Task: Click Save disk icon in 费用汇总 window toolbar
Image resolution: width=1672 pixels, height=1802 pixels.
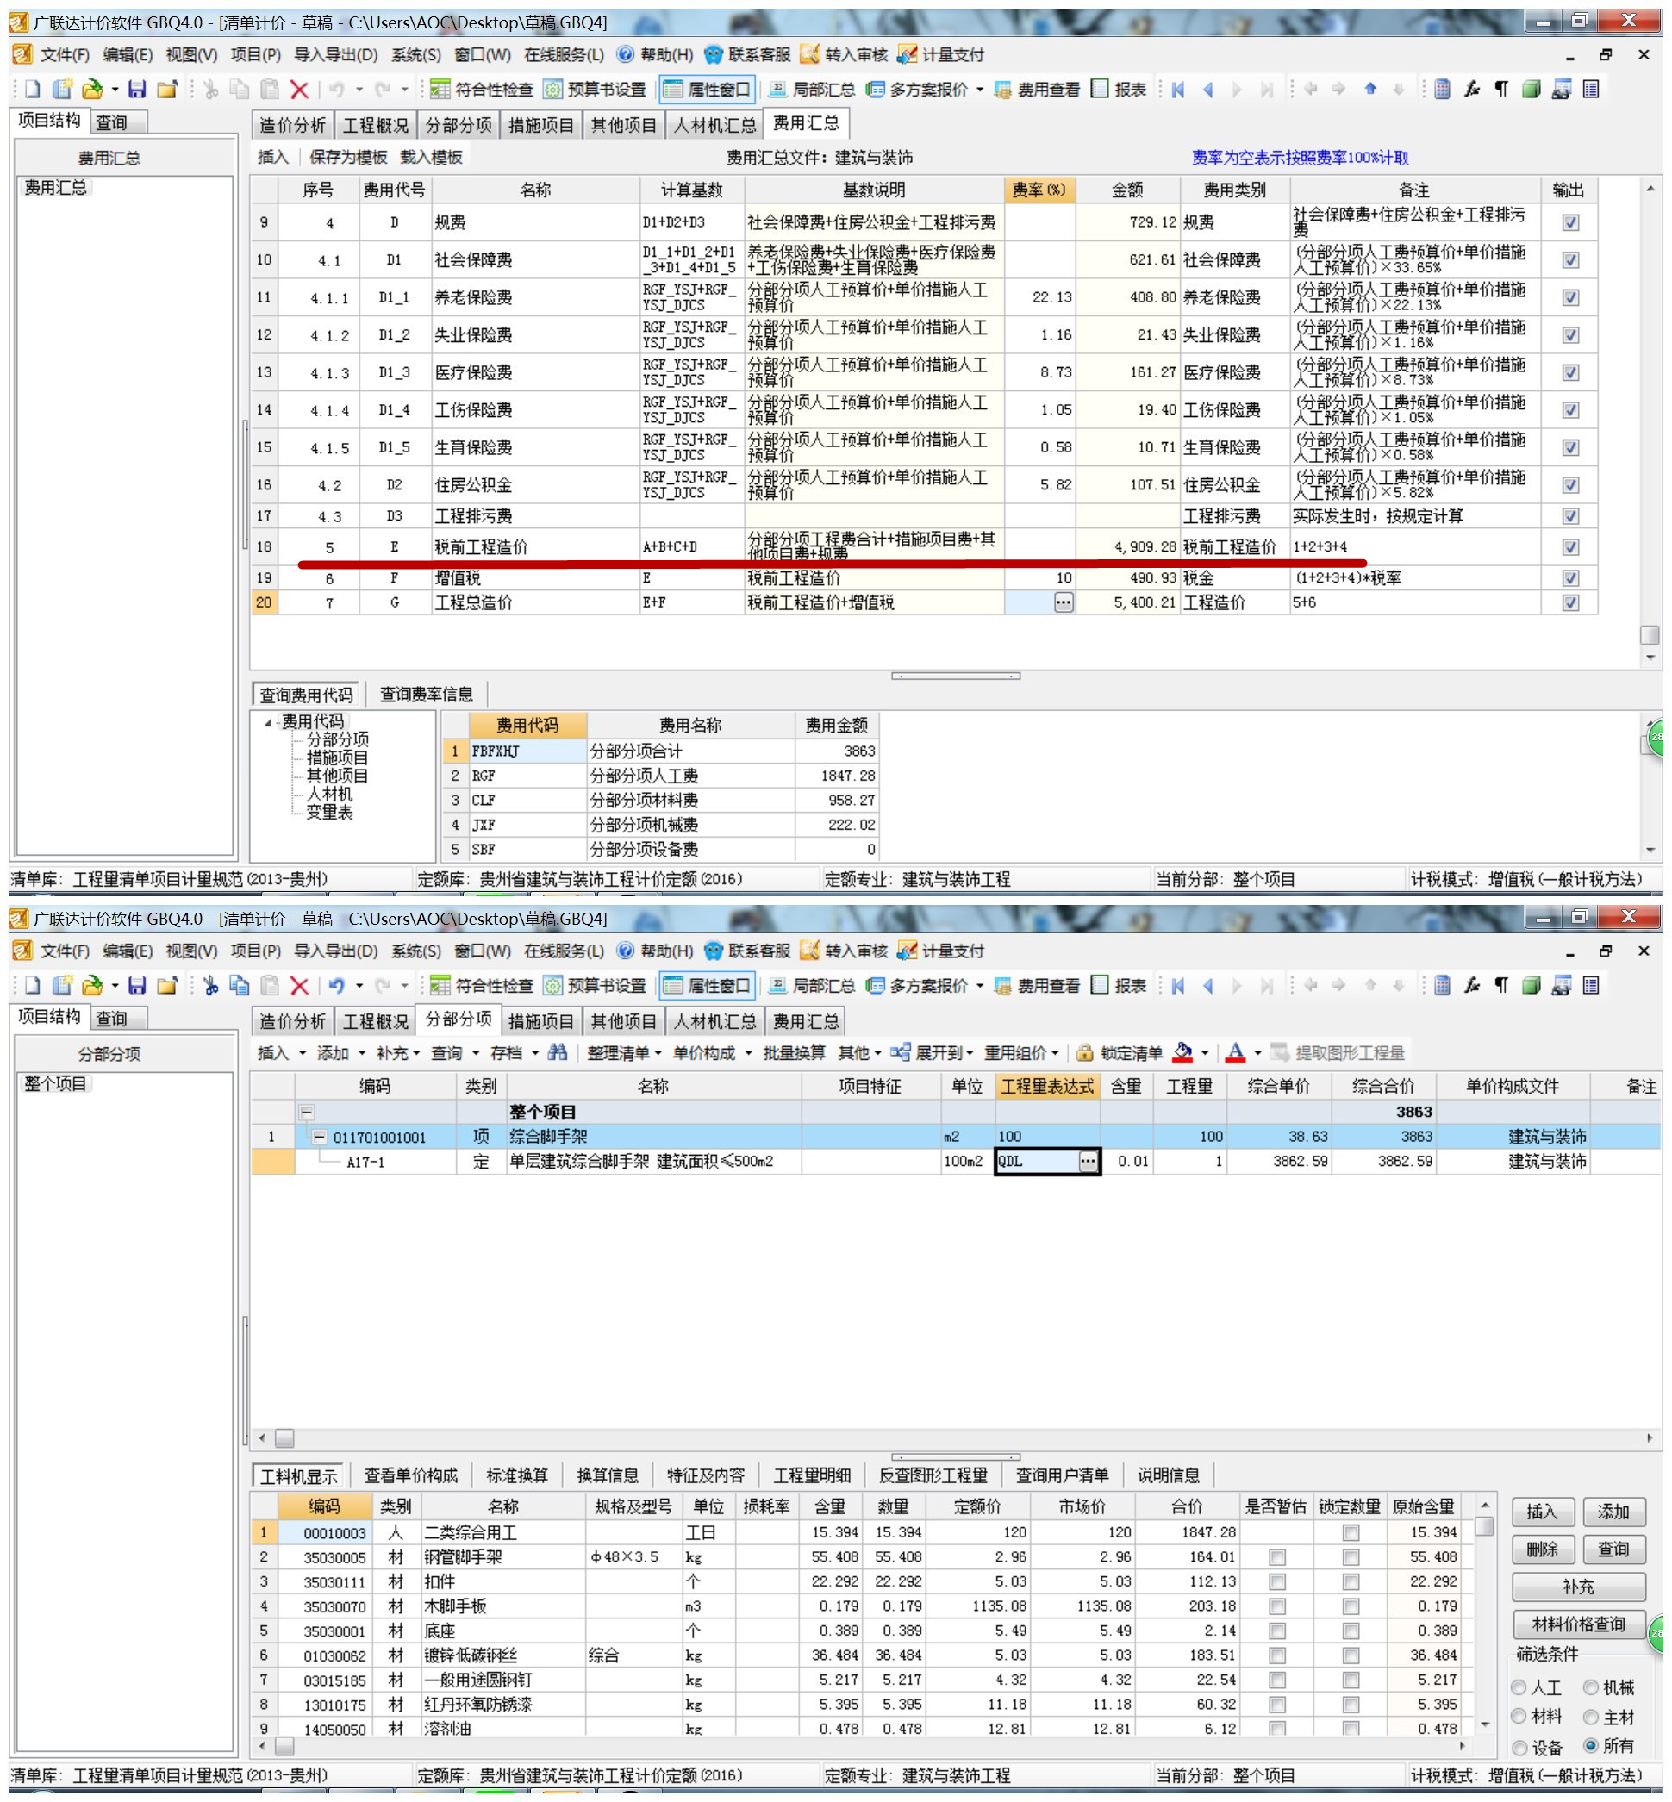Action: tap(137, 89)
